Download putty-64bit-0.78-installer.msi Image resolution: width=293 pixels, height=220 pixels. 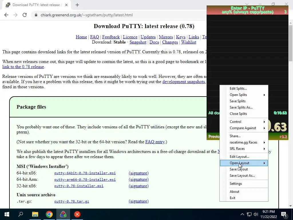(x=85, y=173)
